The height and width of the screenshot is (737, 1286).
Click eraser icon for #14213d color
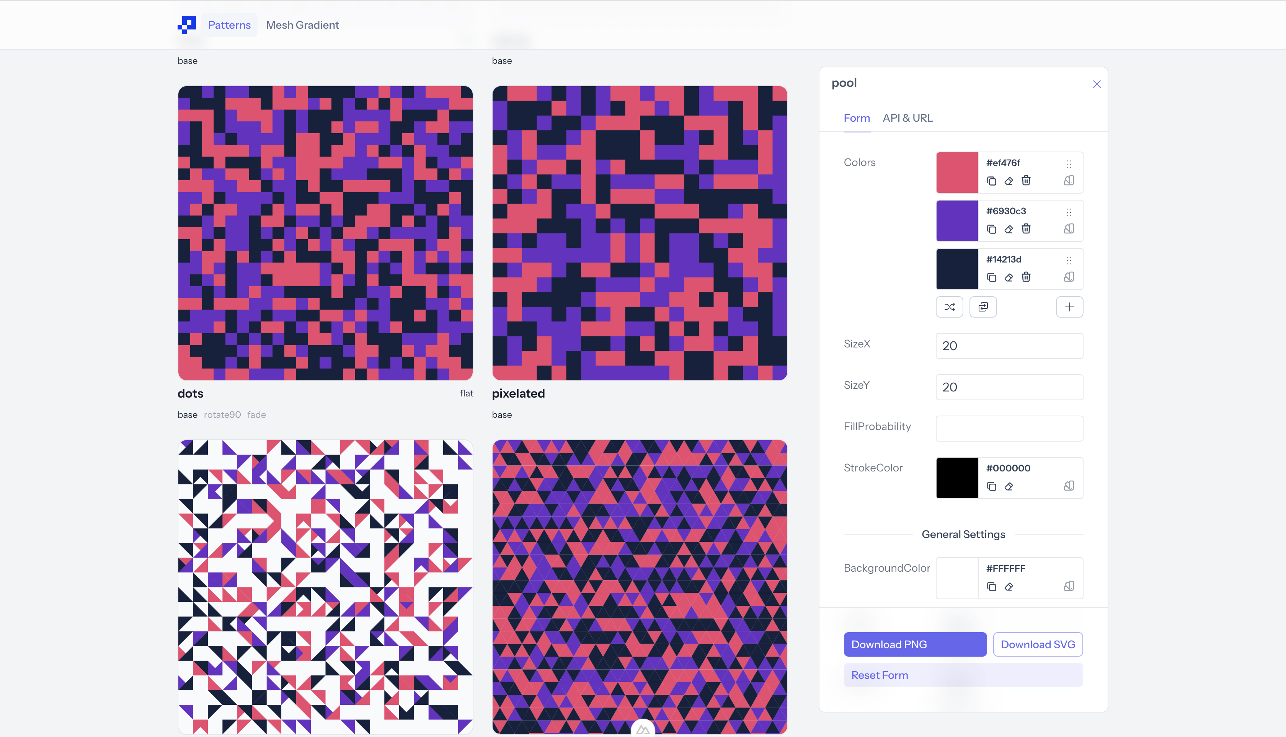pyautogui.click(x=1009, y=277)
